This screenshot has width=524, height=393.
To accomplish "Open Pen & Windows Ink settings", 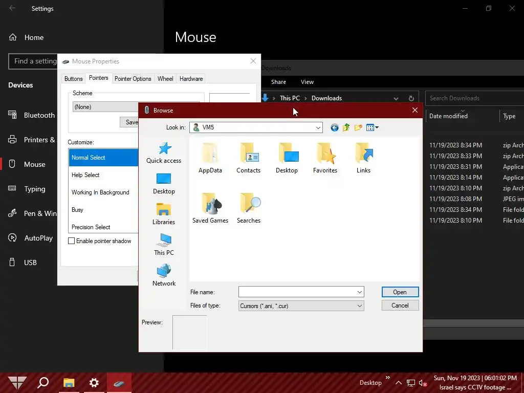I will [x=32, y=213].
